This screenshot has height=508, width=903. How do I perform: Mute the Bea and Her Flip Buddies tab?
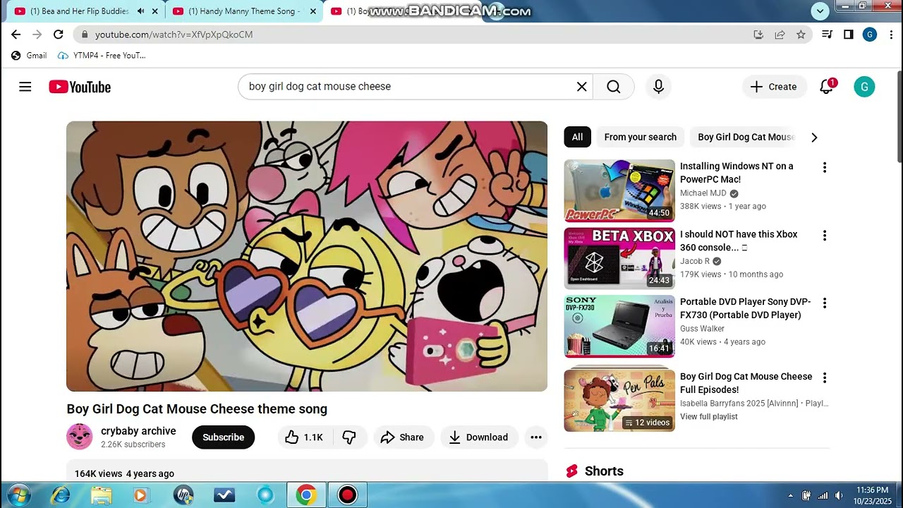(x=140, y=11)
